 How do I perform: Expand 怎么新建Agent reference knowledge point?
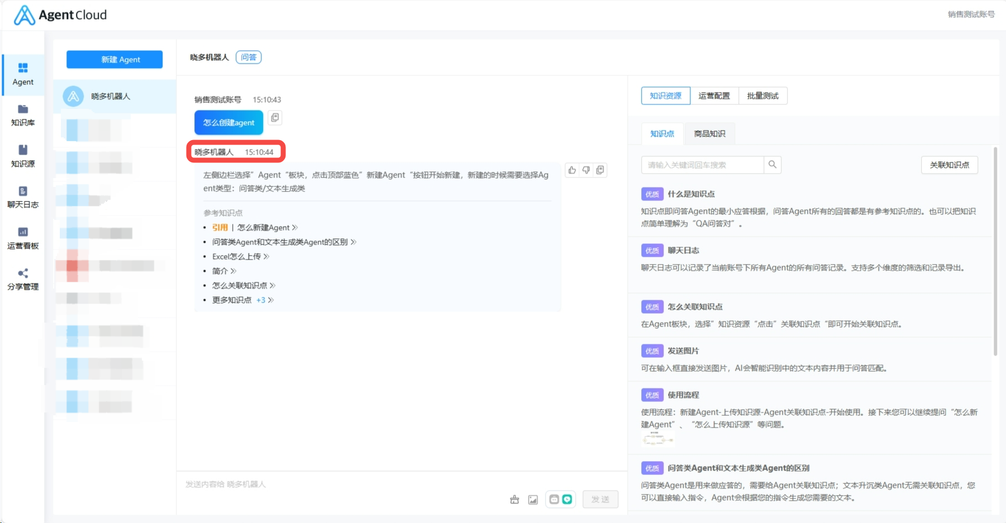click(x=268, y=228)
